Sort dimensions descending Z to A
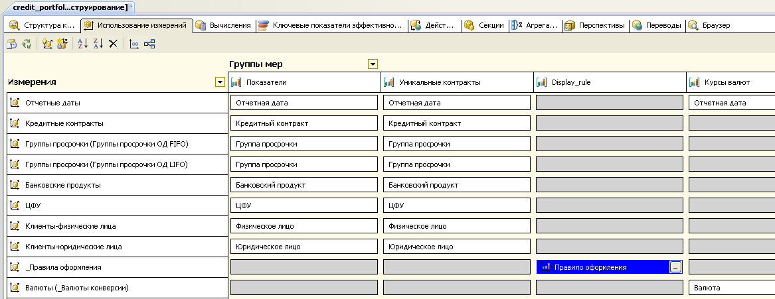775x299 pixels. tap(98, 44)
